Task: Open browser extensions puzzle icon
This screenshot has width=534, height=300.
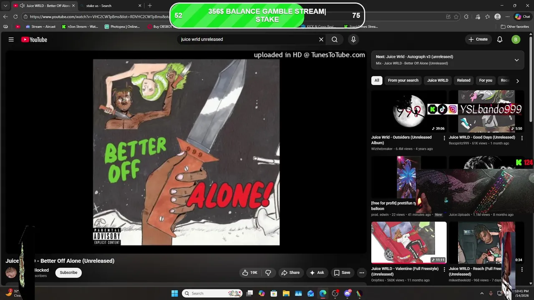Action: pos(466,17)
